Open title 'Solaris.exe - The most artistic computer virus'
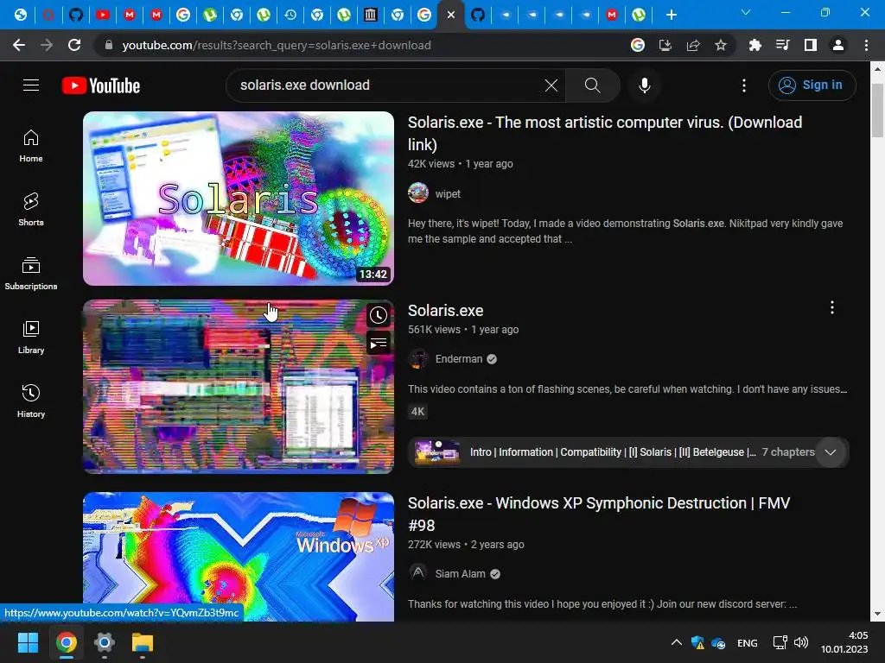 [x=604, y=134]
